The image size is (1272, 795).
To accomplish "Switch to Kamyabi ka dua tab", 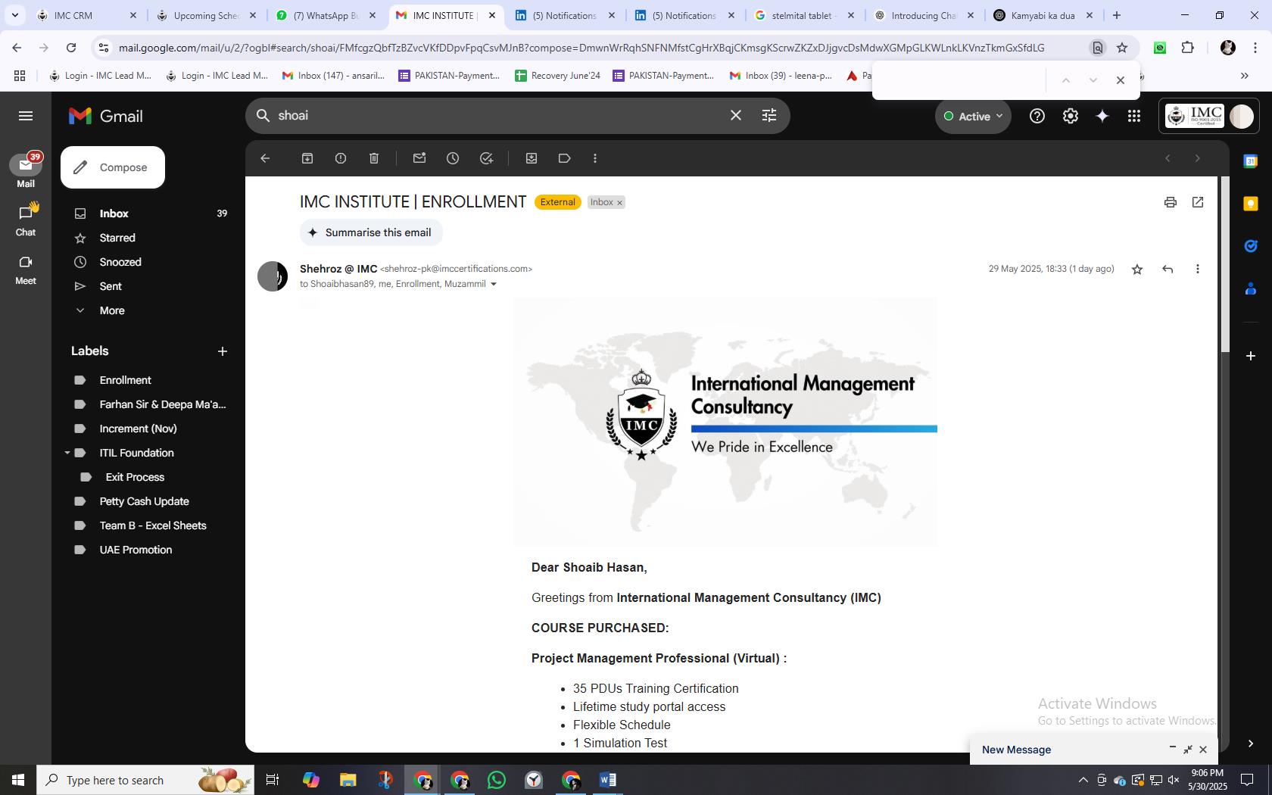I will [x=1043, y=15].
